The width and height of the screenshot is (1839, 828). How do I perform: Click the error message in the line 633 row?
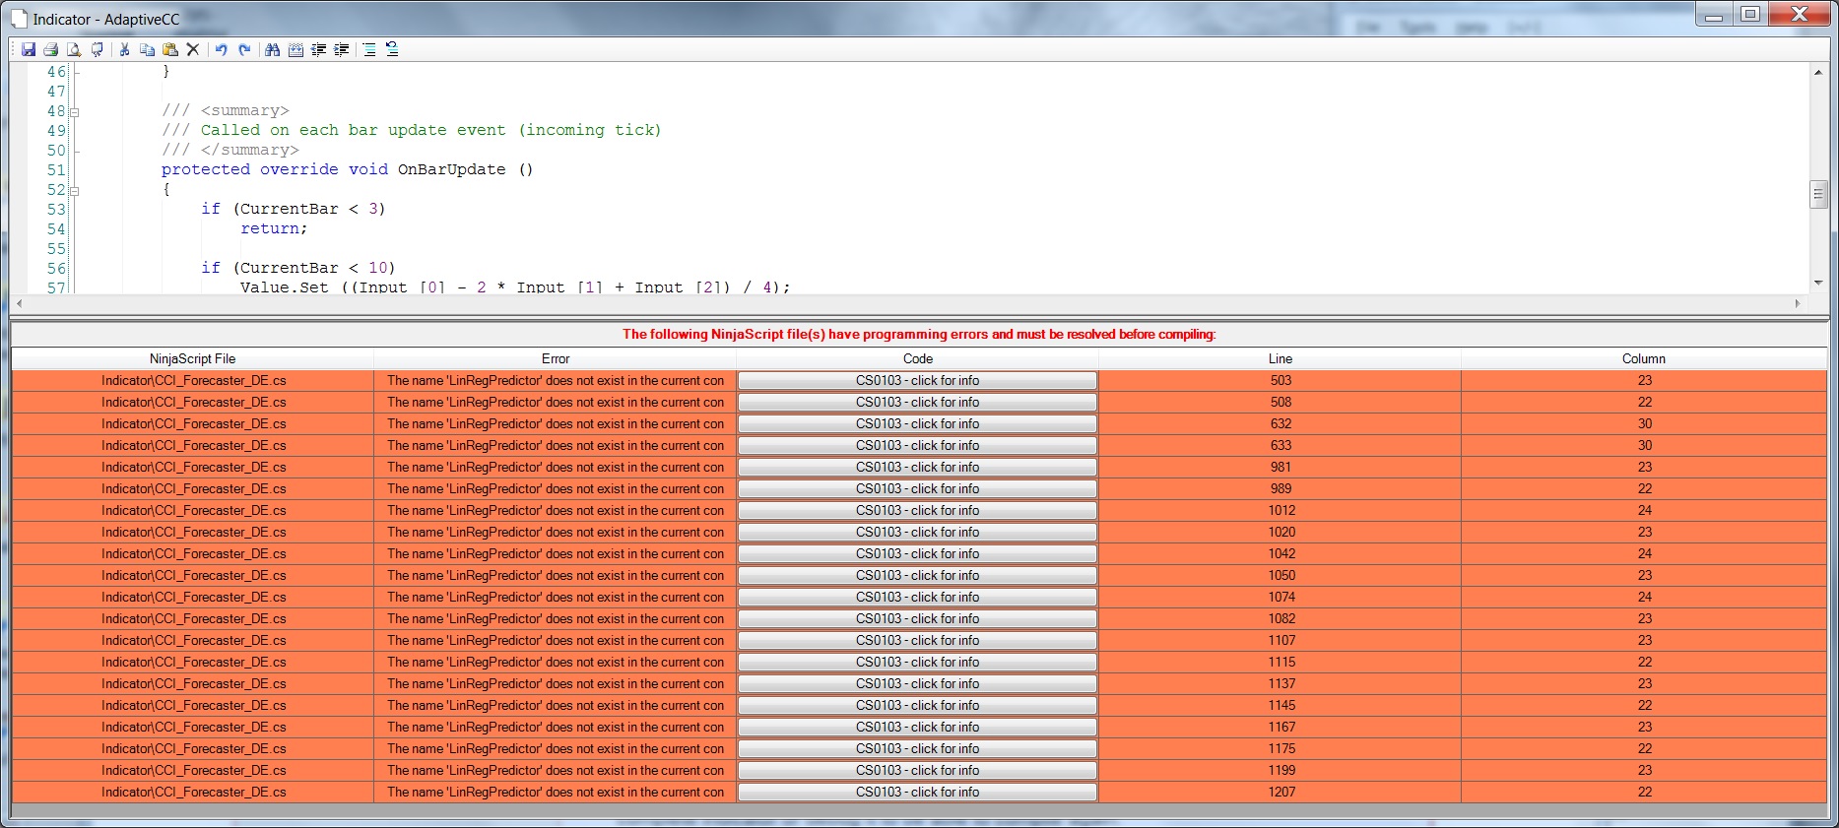(x=556, y=446)
